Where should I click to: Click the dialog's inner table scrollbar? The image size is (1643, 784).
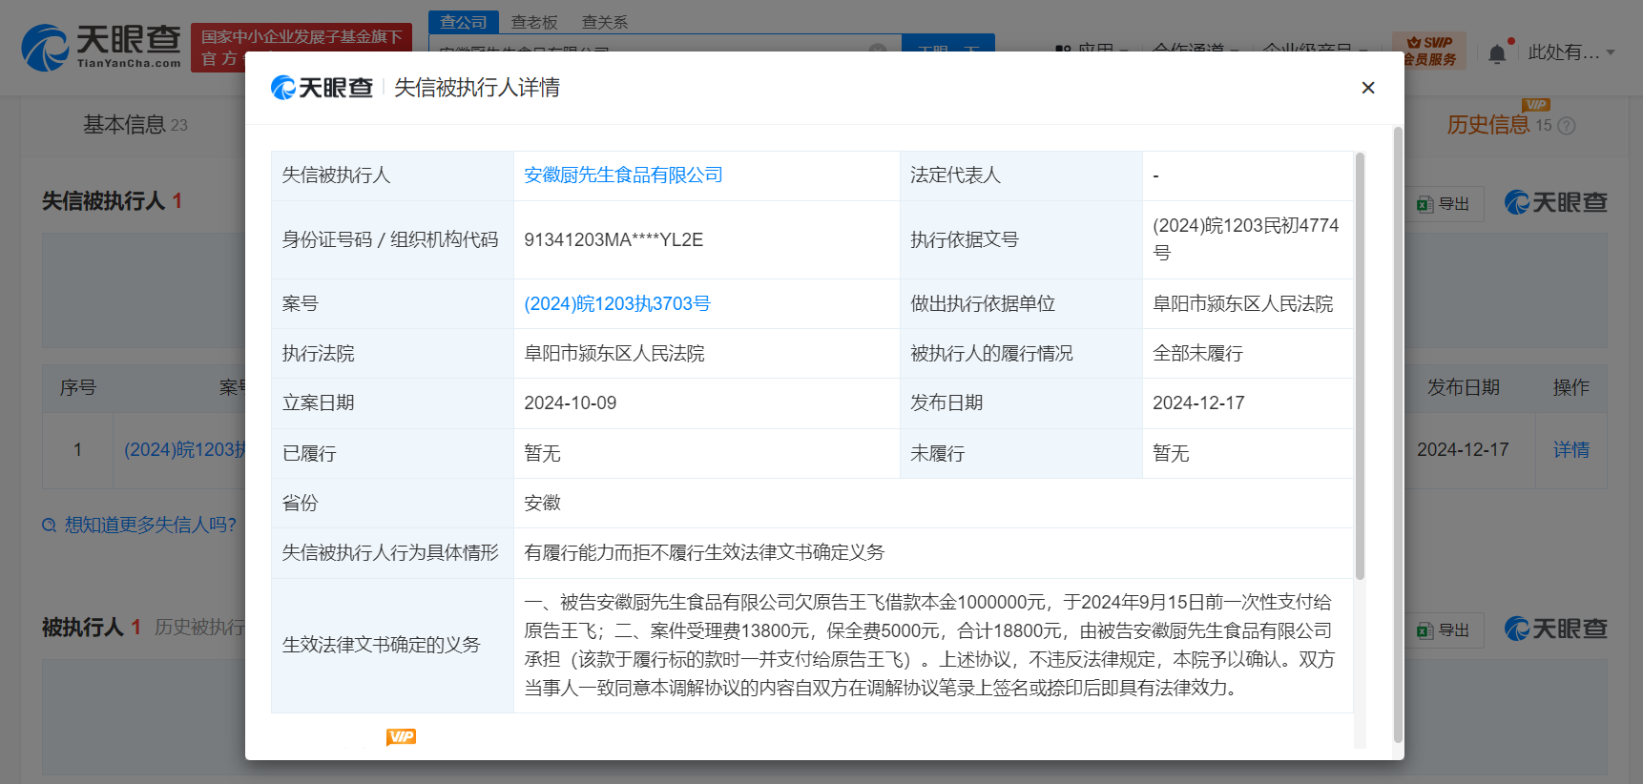pos(1360,365)
